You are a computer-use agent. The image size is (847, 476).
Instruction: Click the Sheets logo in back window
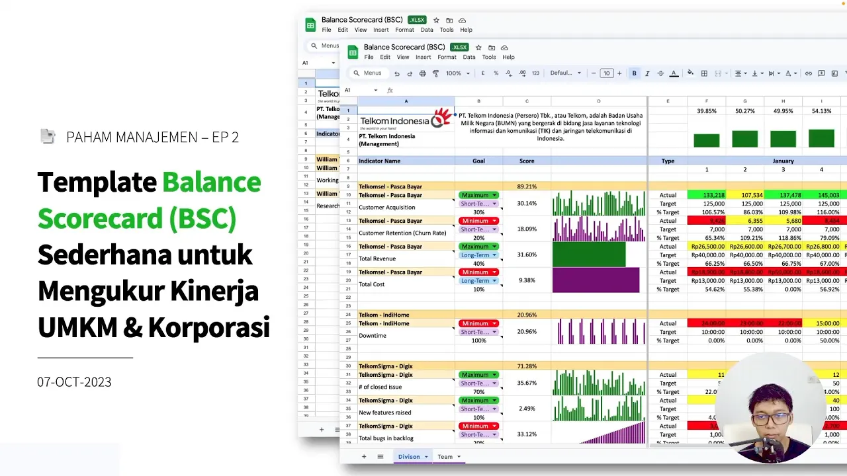pyautogui.click(x=310, y=24)
